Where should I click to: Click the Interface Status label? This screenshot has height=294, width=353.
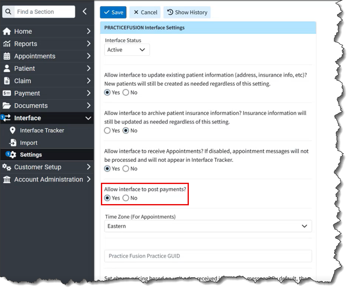123,41
